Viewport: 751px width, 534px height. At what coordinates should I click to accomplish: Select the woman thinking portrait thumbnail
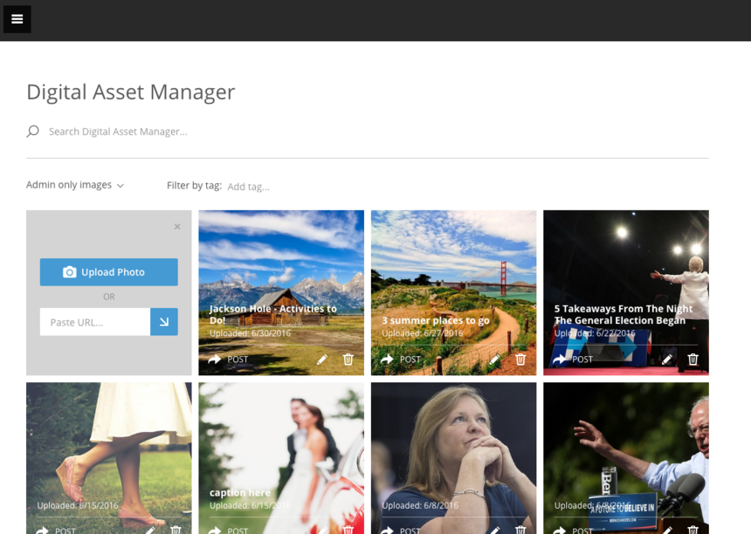[x=453, y=445]
